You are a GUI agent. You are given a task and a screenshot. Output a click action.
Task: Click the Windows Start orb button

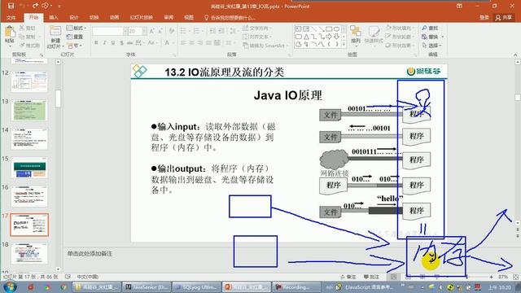coord(10,286)
